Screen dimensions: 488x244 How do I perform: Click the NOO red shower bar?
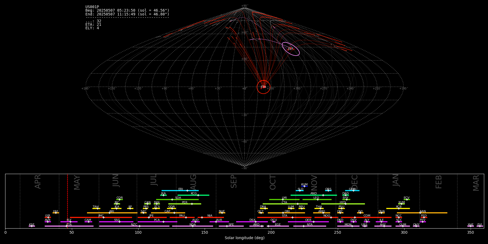(x=326, y=217)
